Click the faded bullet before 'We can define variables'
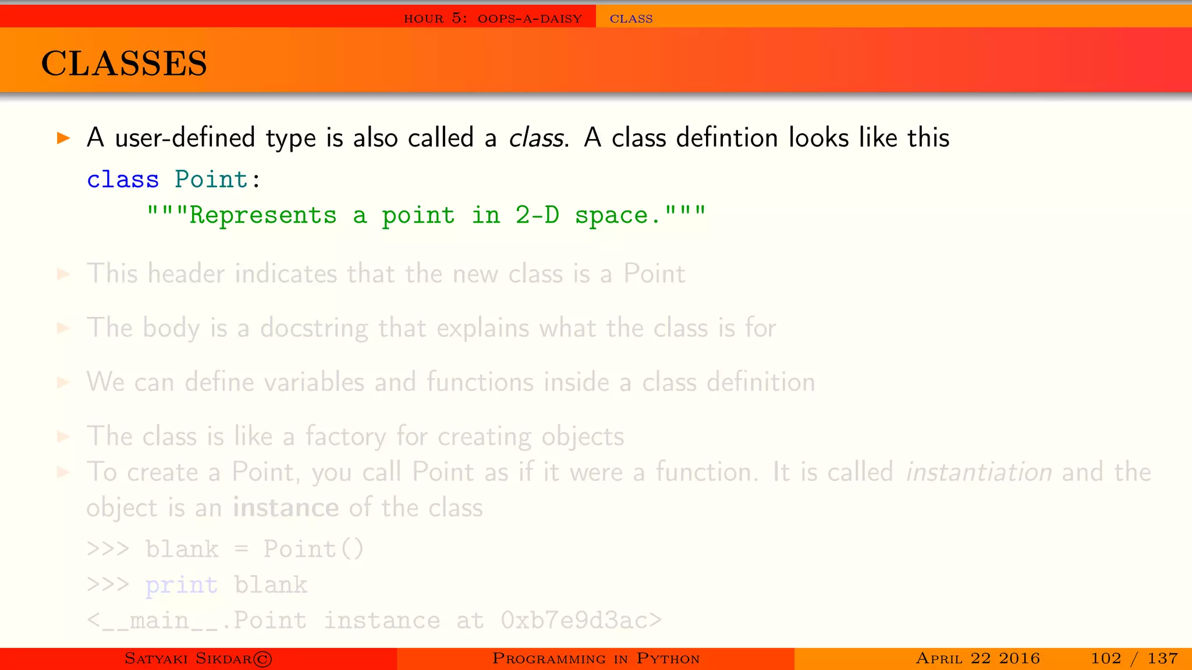Image resolution: width=1192 pixels, height=670 pixels. pos(63,382)
